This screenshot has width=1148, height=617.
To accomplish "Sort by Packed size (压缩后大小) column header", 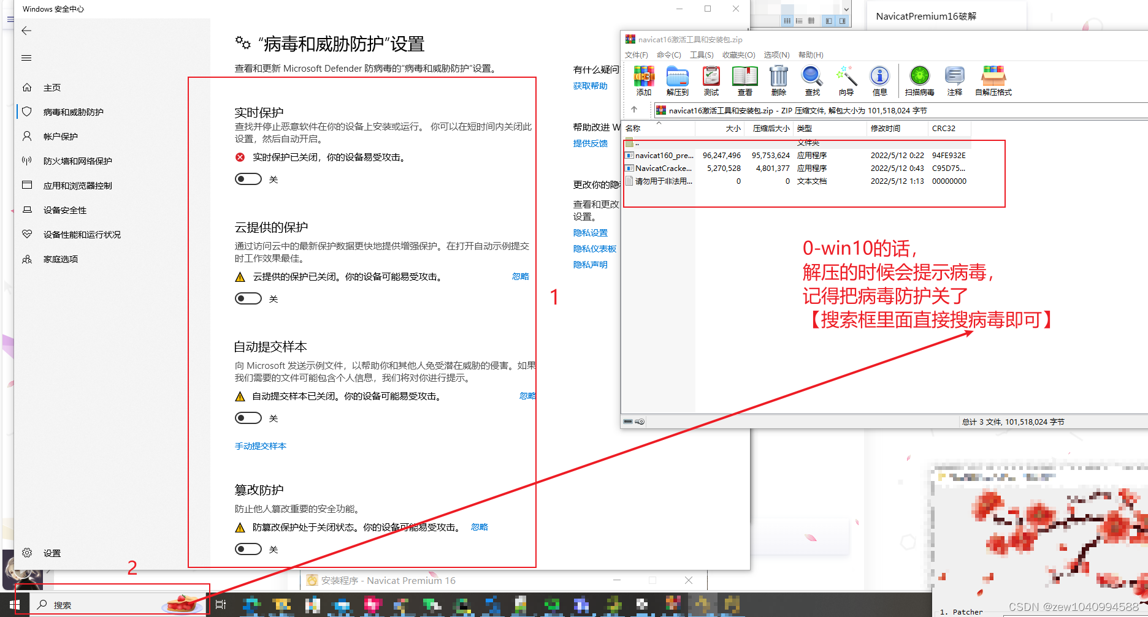I will 769,128.
